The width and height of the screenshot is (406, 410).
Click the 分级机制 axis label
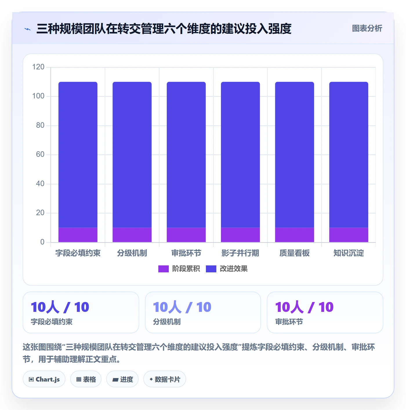point(132,253)
